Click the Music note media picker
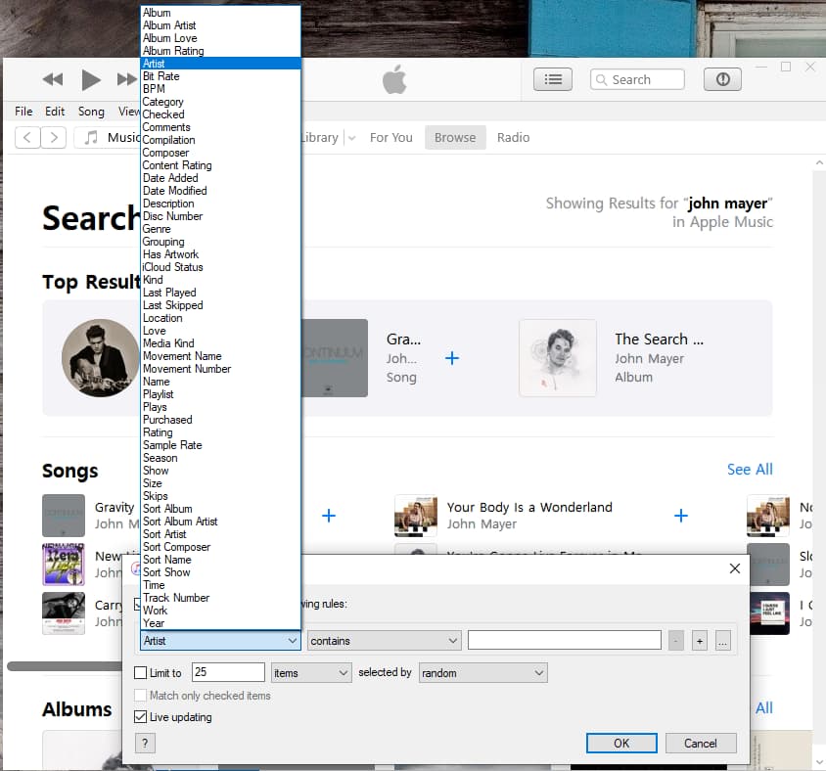Image resolution: width=826 pixels, height=771 pixels. pos(108,137)
